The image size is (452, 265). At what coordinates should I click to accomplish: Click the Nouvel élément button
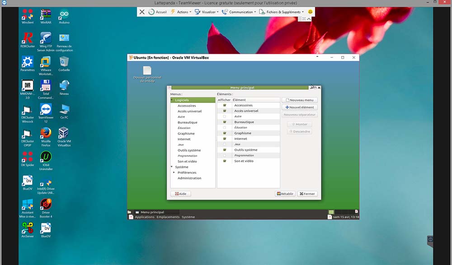coord(300,107)
